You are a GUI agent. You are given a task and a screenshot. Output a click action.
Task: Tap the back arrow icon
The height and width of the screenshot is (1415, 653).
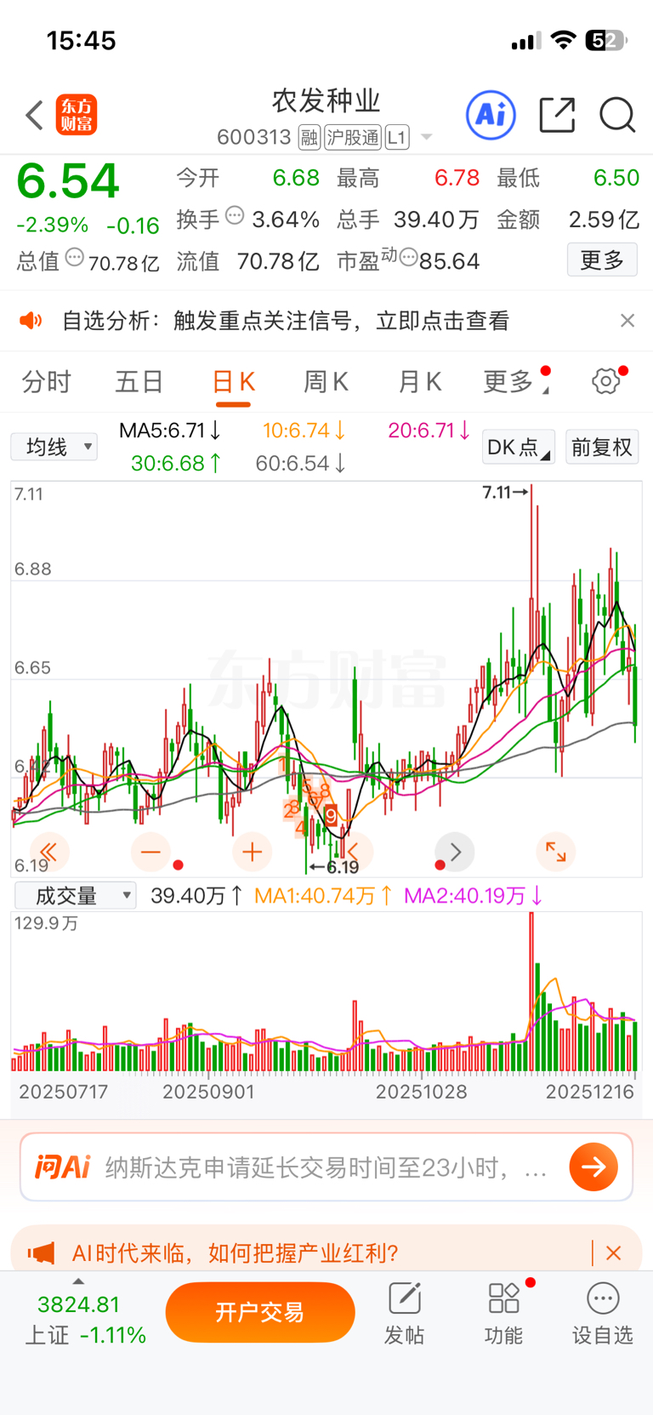pyautogui.click(x=34, y=115)
